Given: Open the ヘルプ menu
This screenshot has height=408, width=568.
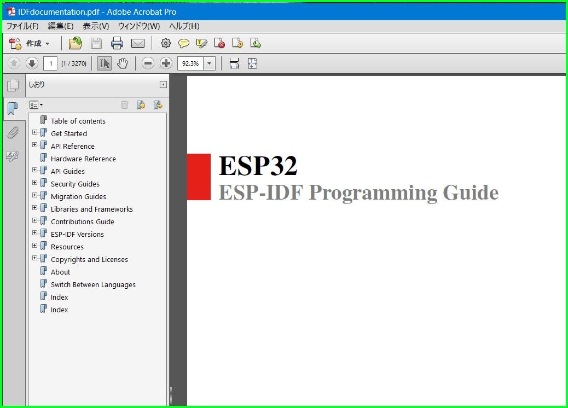Looking at the screenshot, I should [184, 25].
